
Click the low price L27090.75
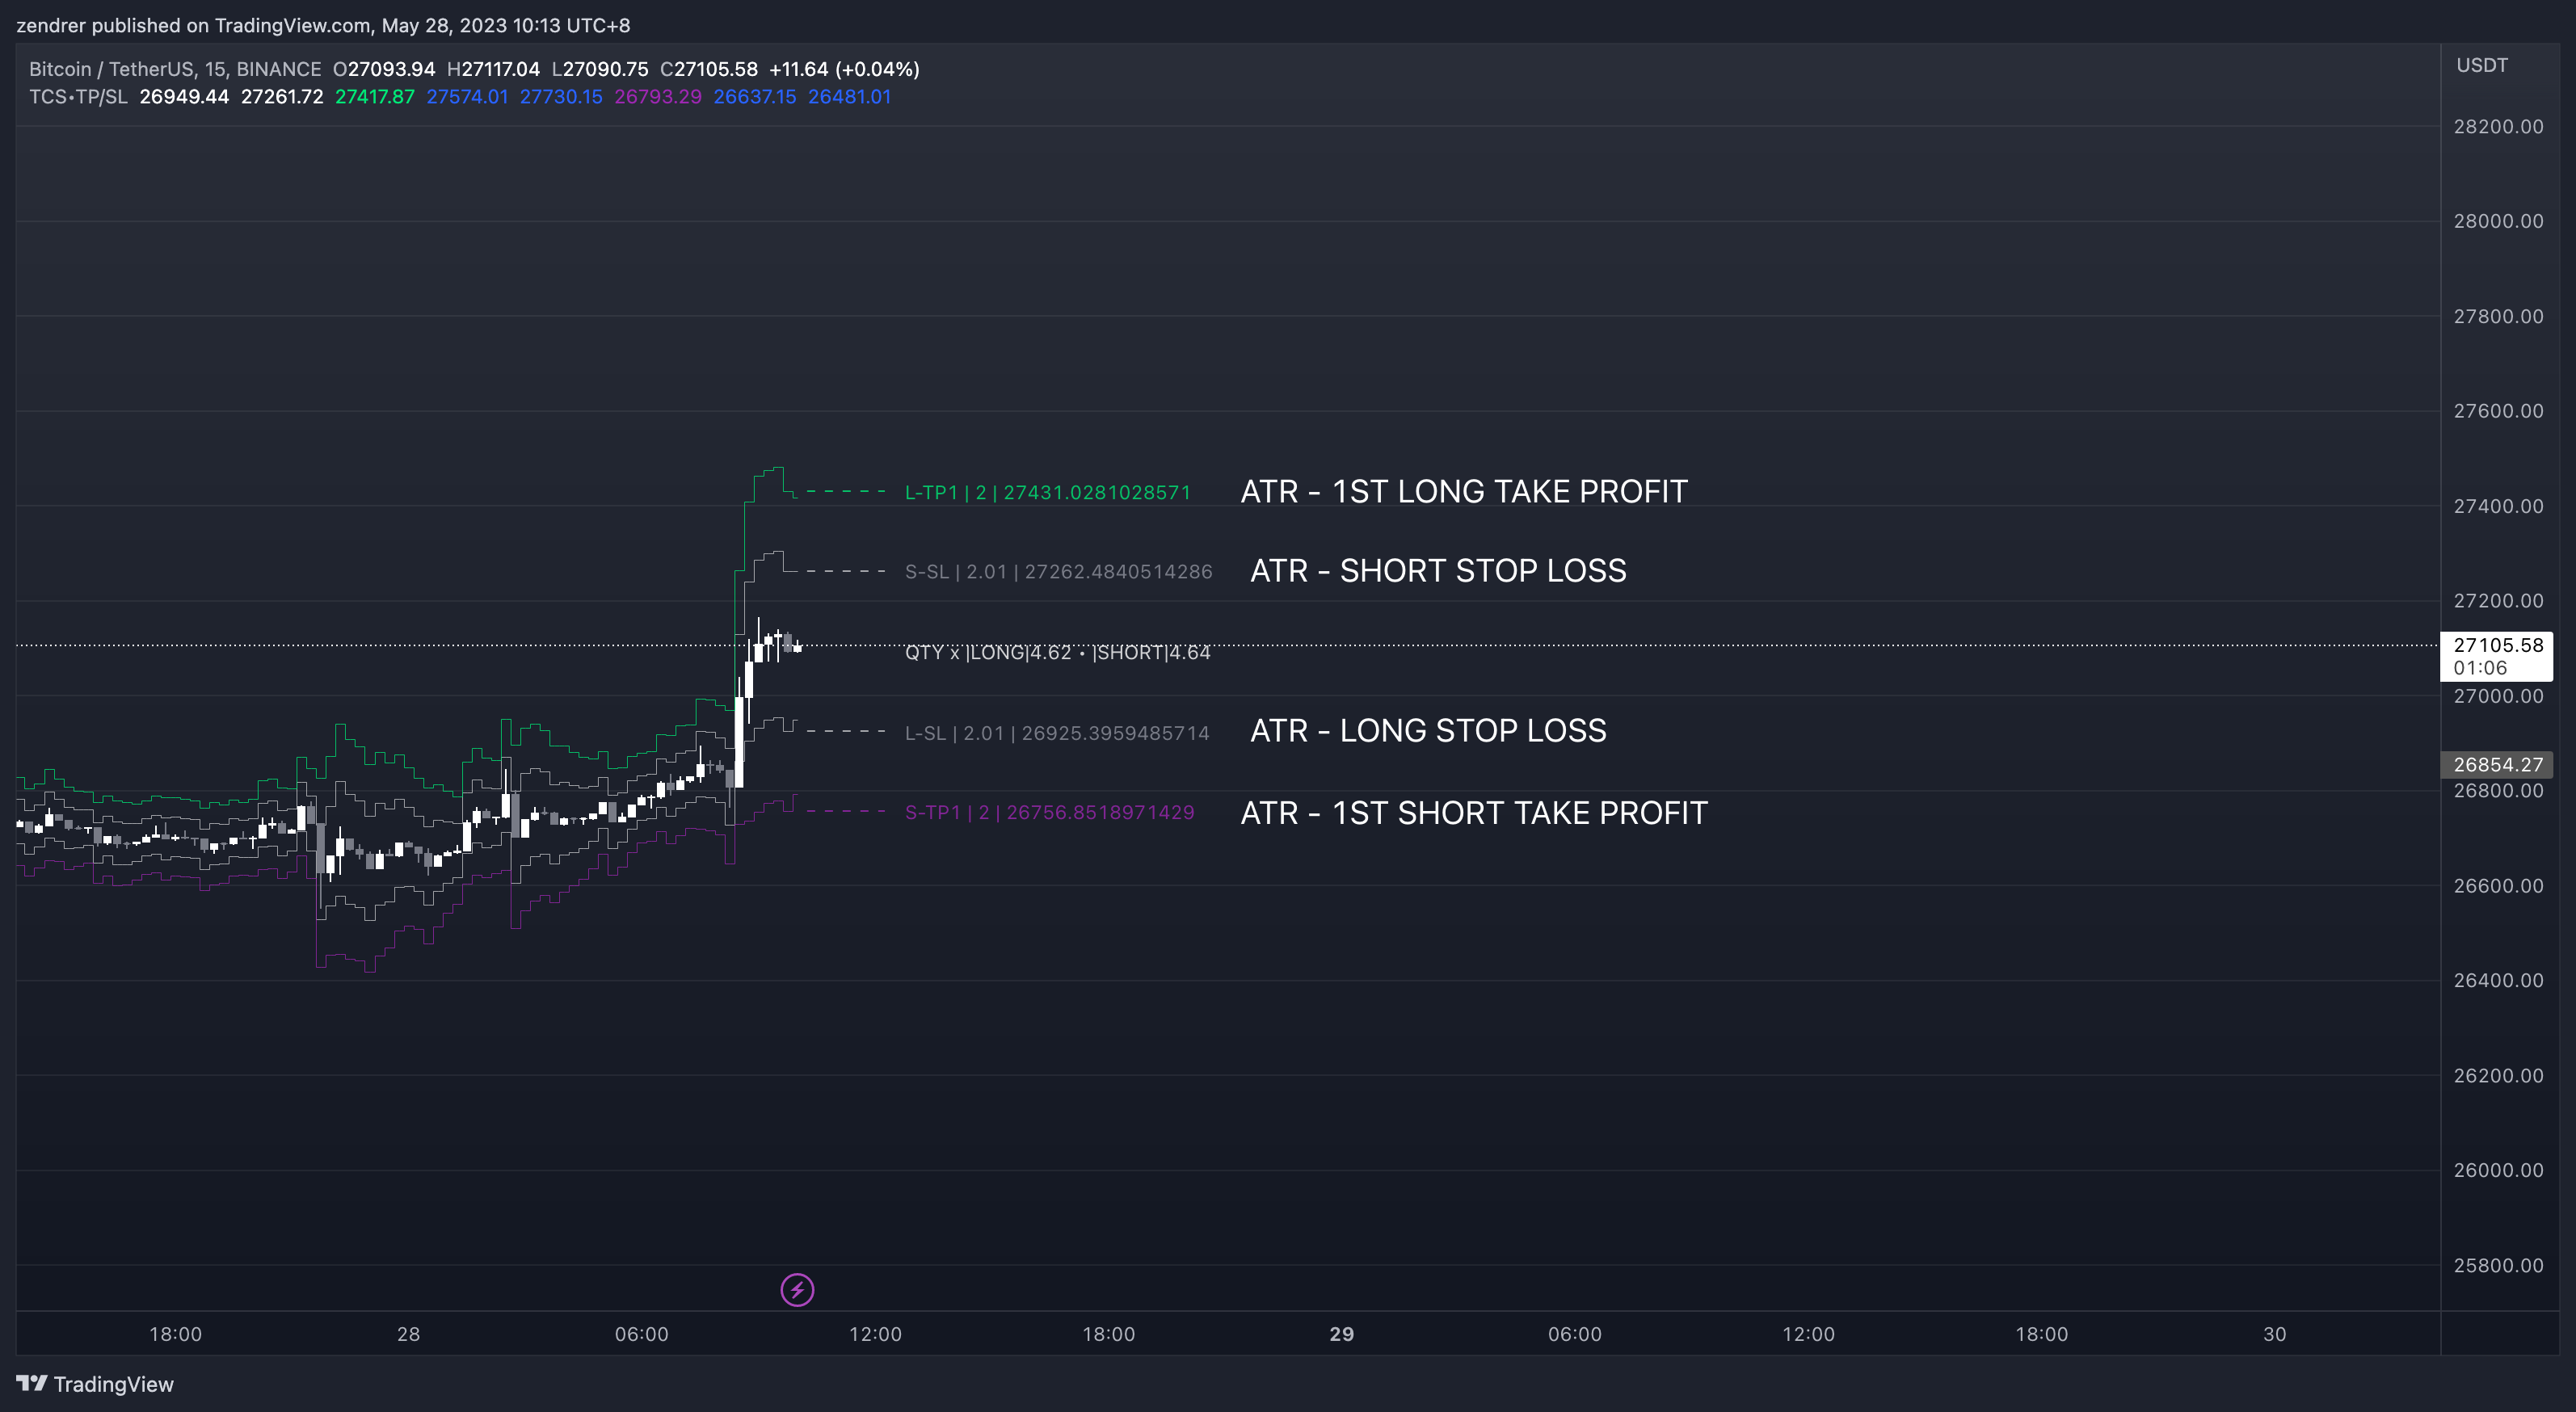600,69
